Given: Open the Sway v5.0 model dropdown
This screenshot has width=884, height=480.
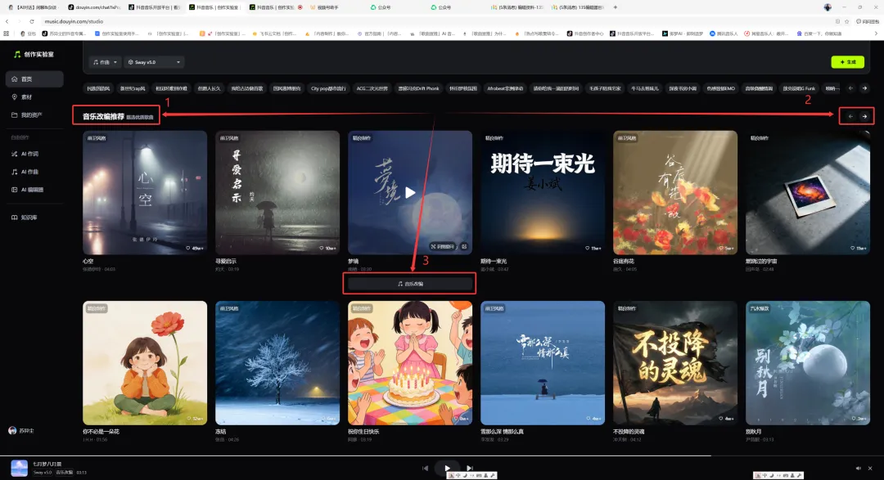Looking at the screenshot, I should click(154, 62).
